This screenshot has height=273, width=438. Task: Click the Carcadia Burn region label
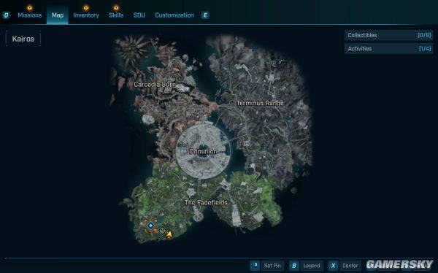[155, 85]
